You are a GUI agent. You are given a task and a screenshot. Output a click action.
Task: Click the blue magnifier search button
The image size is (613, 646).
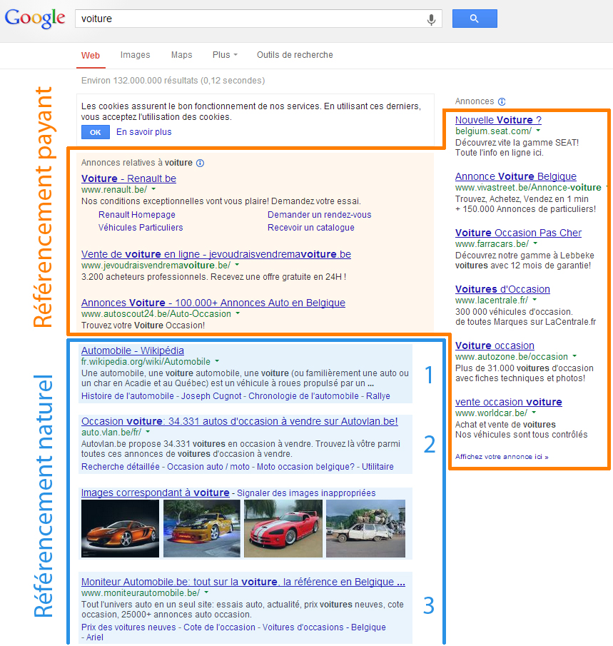point(475,19)
